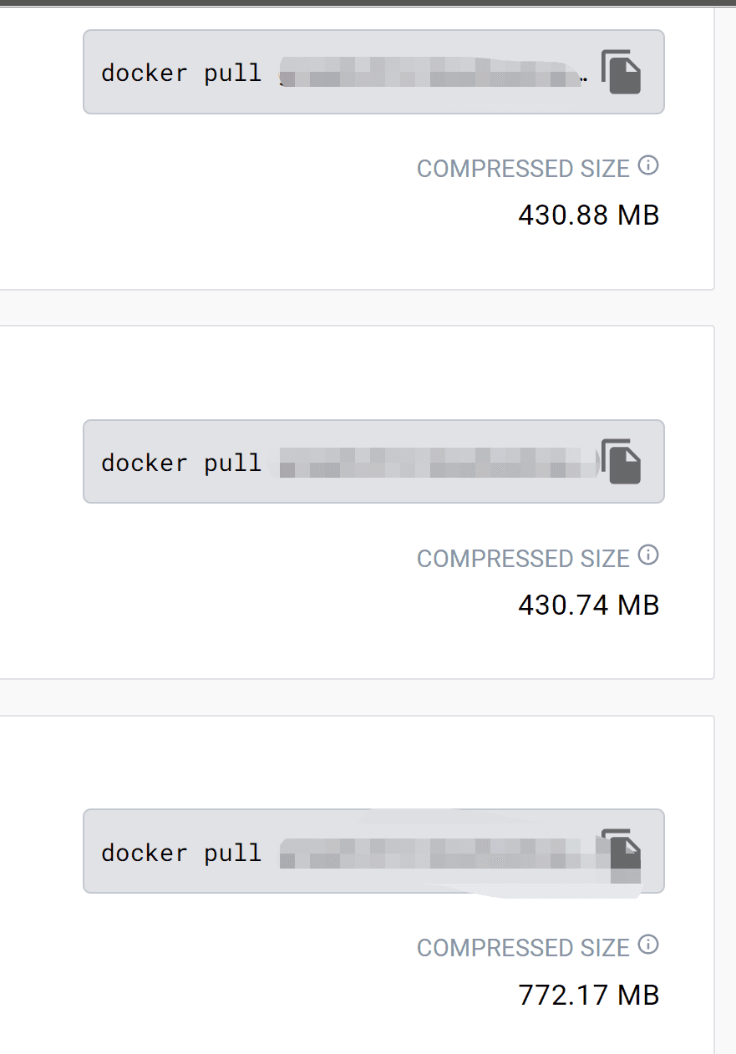736x1054 pixels.
Task: Click the words "docker pull" in the first command
Action: tap(181, 73)
